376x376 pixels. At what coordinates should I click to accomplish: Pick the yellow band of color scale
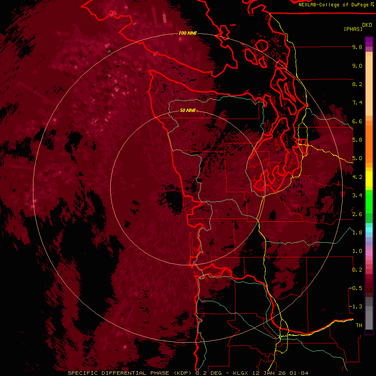point(369,179)
